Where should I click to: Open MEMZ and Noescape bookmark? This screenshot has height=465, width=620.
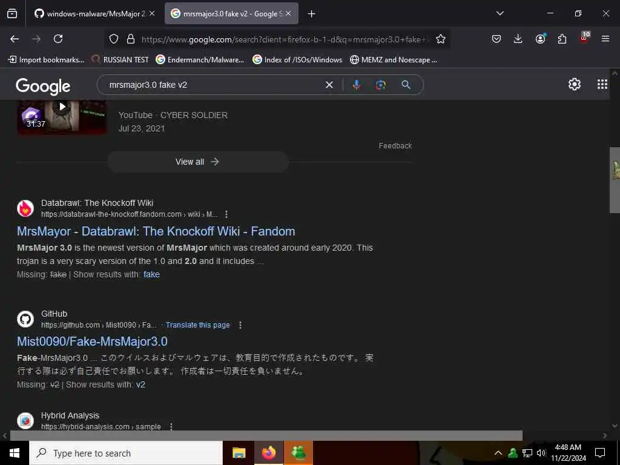point(394,60)
